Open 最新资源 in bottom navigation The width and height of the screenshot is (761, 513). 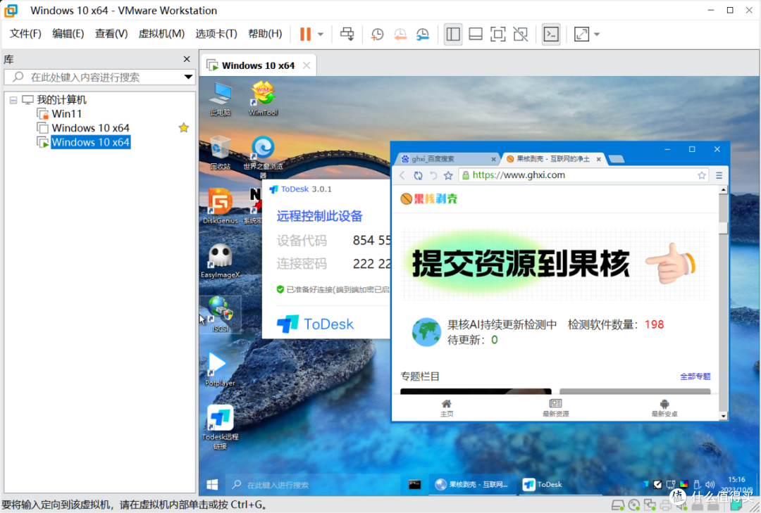(x=556, y=407)
